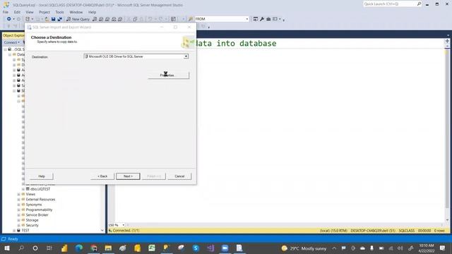Open the Connect dropdown in Object Explorer
This screenshot has height=254, width=452.
coord(12,42)
